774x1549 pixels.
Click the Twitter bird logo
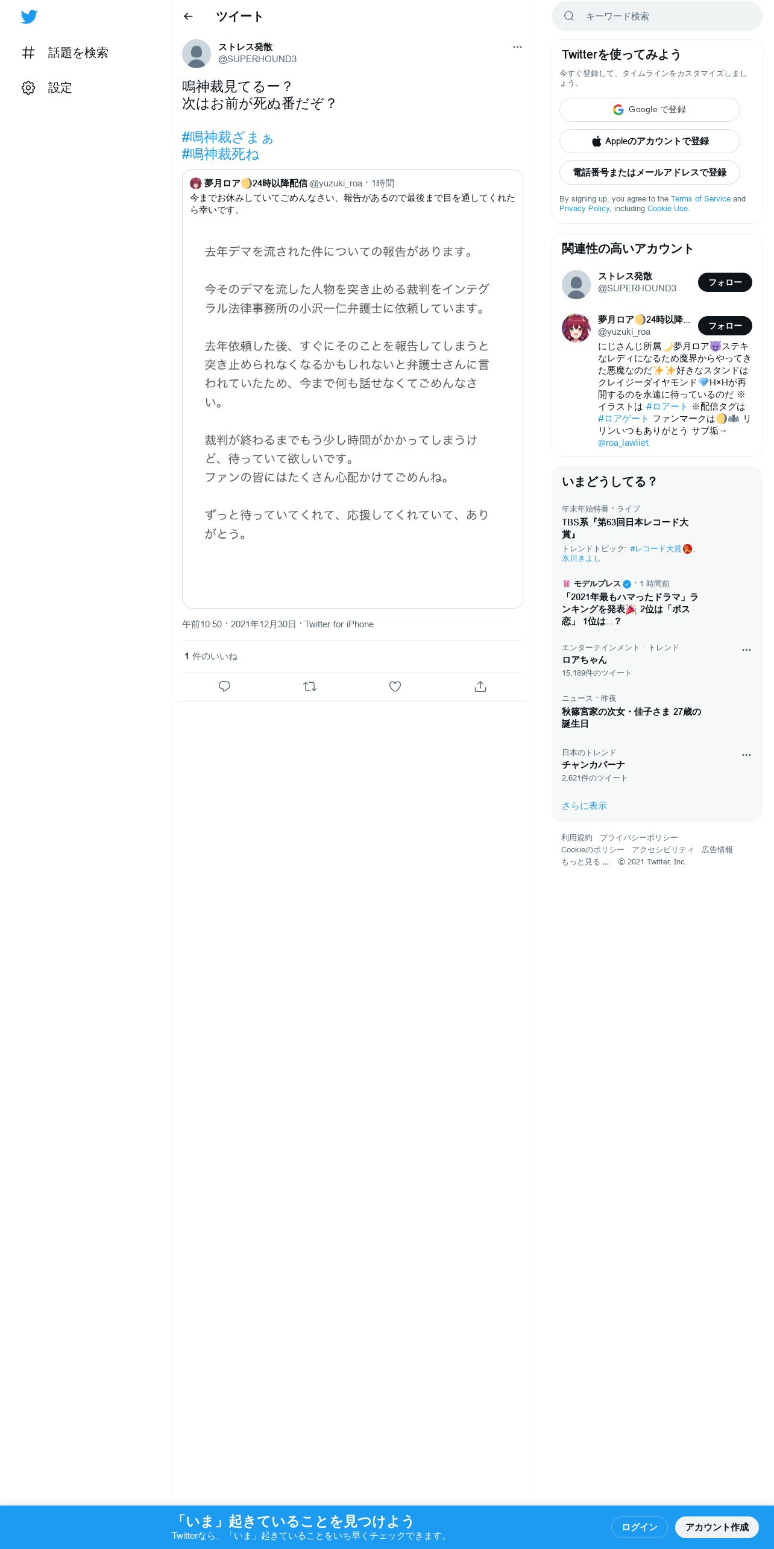point(29,17)
